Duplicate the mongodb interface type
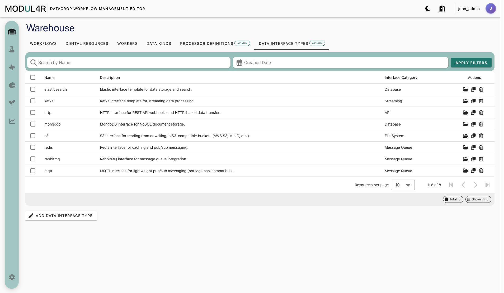 473,124
